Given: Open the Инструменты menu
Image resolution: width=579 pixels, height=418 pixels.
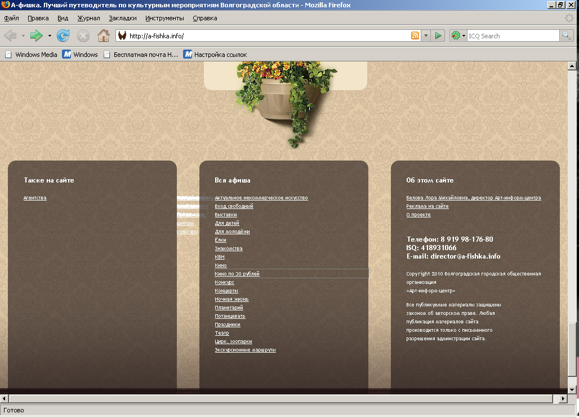Looking at the screenshot, I should coord(164,18).
